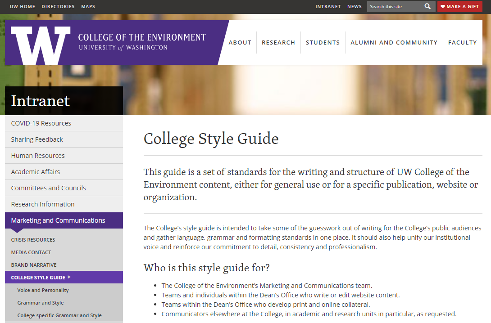Click the UW block W logo

coord(41,45)
